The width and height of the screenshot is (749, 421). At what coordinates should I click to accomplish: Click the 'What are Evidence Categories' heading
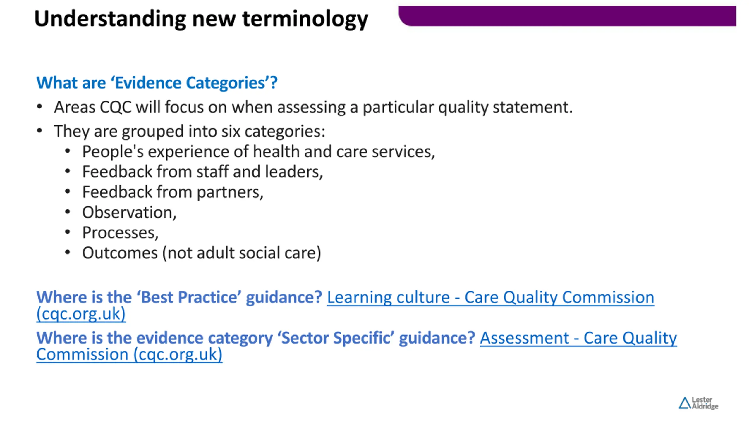157,83
